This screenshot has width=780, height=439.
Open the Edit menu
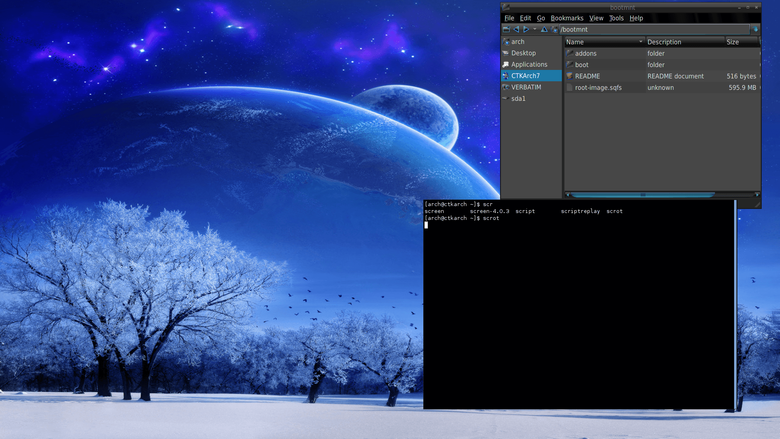point(525,18)
